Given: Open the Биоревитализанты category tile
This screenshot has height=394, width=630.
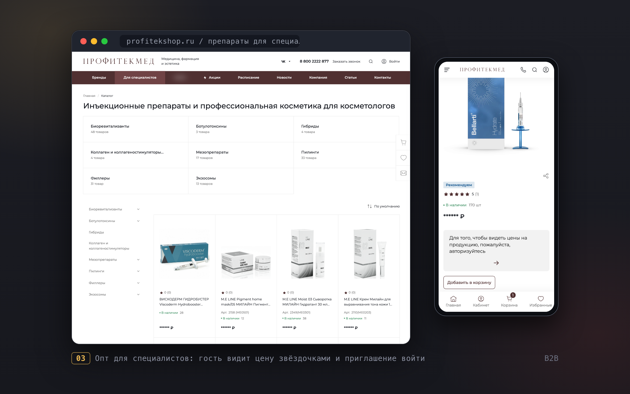Looking at the screenshot, I should [136, 129].
